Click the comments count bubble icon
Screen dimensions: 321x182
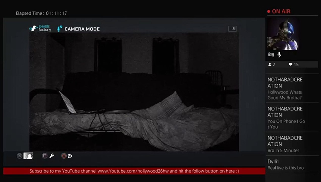pyautogui.click(x=290, y=64)
